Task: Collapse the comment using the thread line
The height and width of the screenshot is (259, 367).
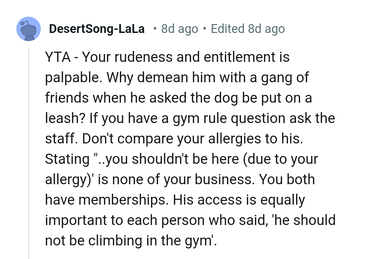Action: pos(29,153)
